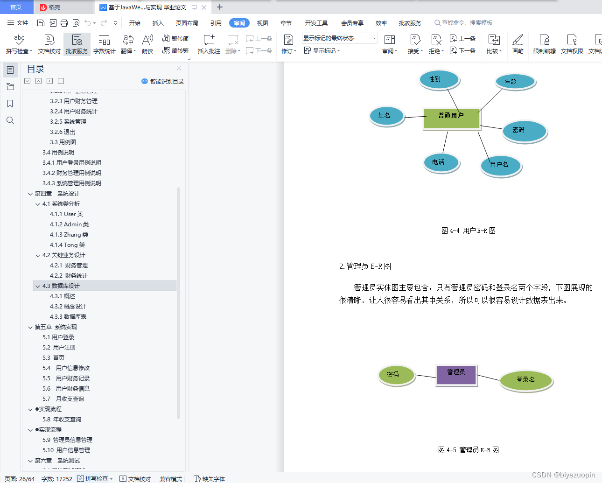Collapse the 第四章 系统设计 node
Image resolution: width=602 pixels, height=483 pixels.
pos(30,194)
